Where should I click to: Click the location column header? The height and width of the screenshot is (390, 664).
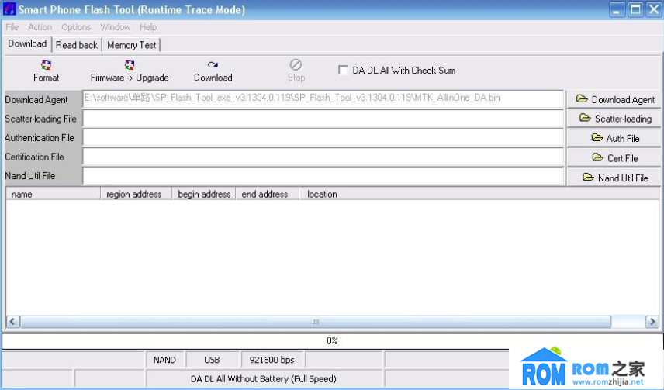[x=479, y=194]
